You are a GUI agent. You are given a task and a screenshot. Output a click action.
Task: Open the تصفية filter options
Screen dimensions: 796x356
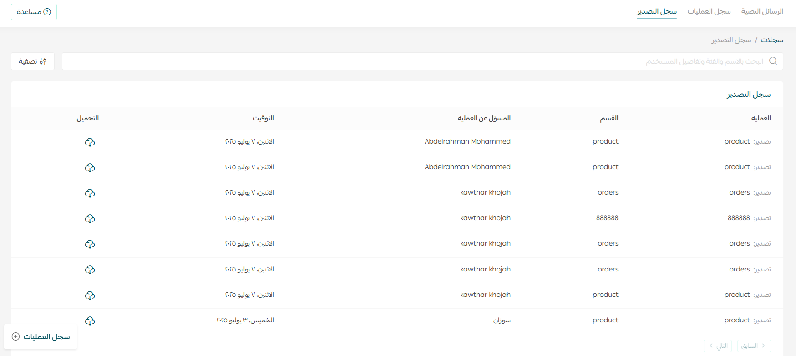(33, 61)
